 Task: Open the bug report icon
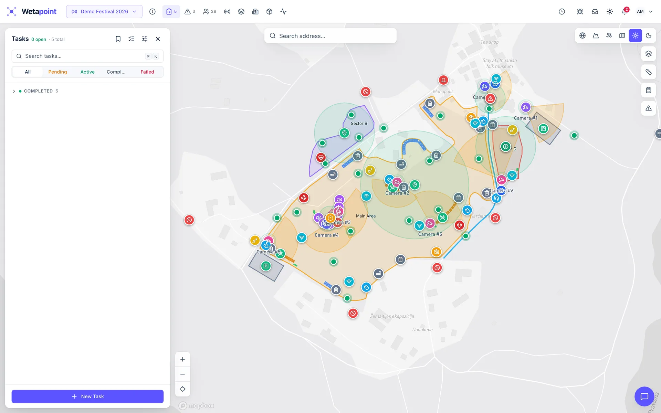pyautogui.click(x=580, y=12)
